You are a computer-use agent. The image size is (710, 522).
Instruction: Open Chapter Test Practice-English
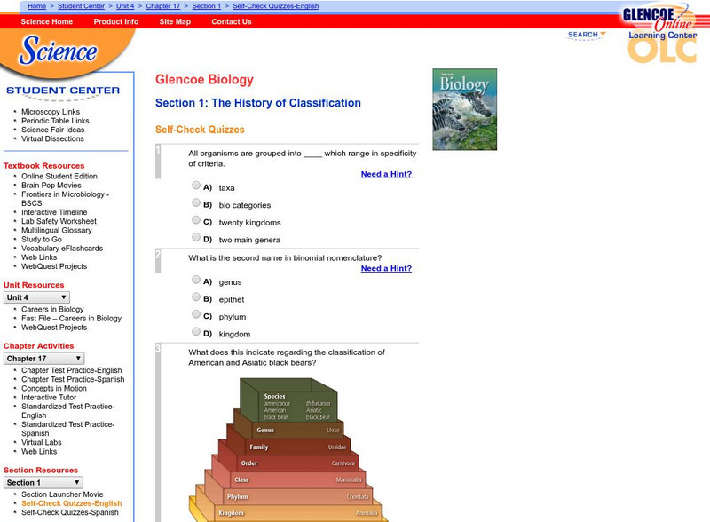[x=72, y=370]
